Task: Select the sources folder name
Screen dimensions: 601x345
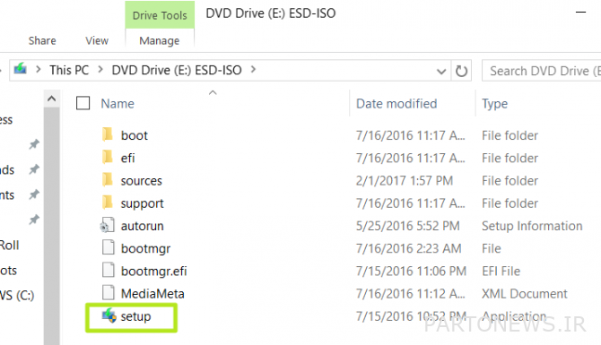Action: 142,181
